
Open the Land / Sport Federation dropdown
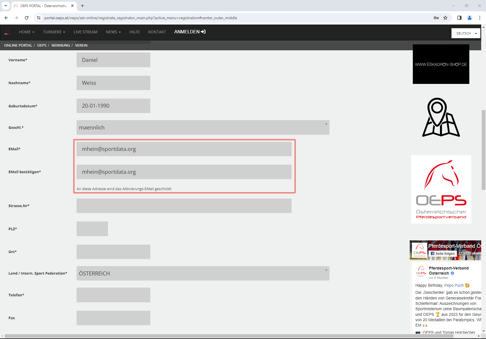(x=203, y=273)
